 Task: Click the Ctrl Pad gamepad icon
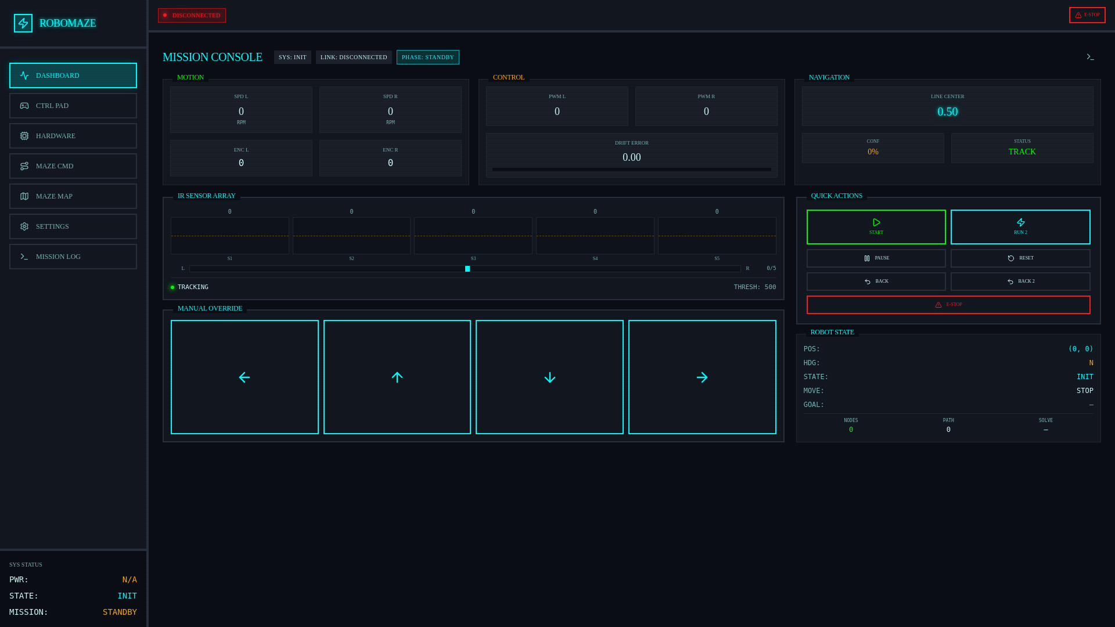(24, 106)
